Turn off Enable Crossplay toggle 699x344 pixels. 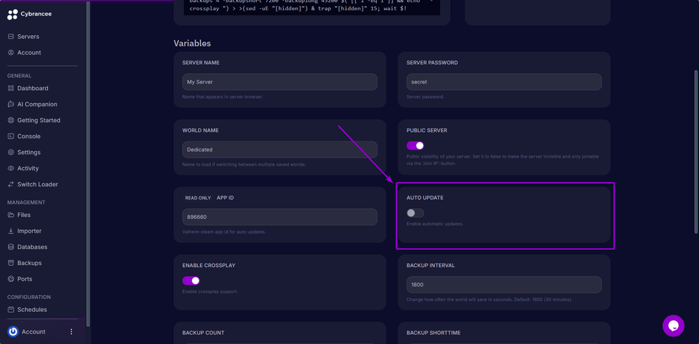191,281
